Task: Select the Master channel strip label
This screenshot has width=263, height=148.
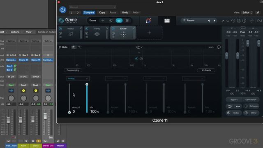Action: (60, 146)
